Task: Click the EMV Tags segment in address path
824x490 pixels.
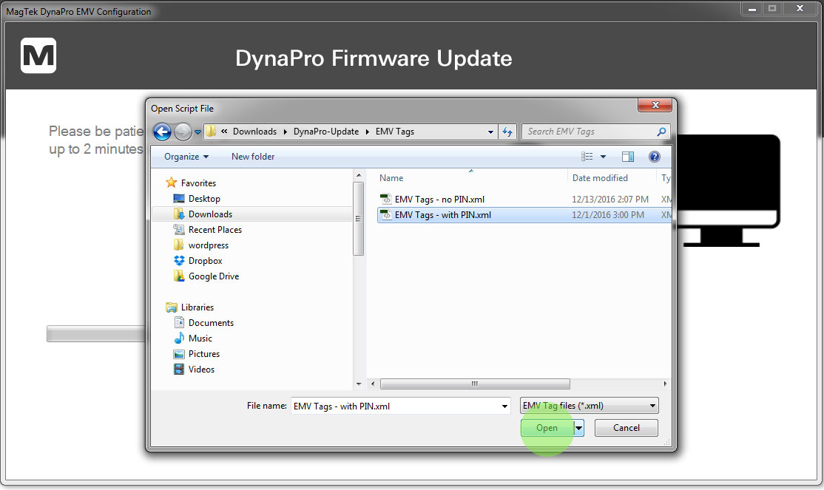Action: (x=395, y=132)
